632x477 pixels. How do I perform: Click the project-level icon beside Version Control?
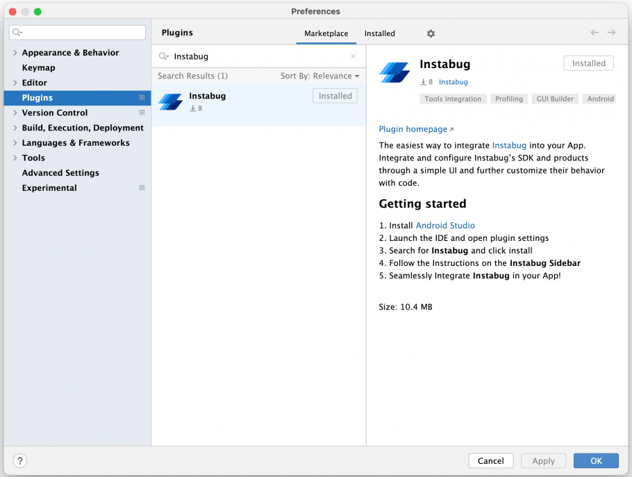point(142,112)
